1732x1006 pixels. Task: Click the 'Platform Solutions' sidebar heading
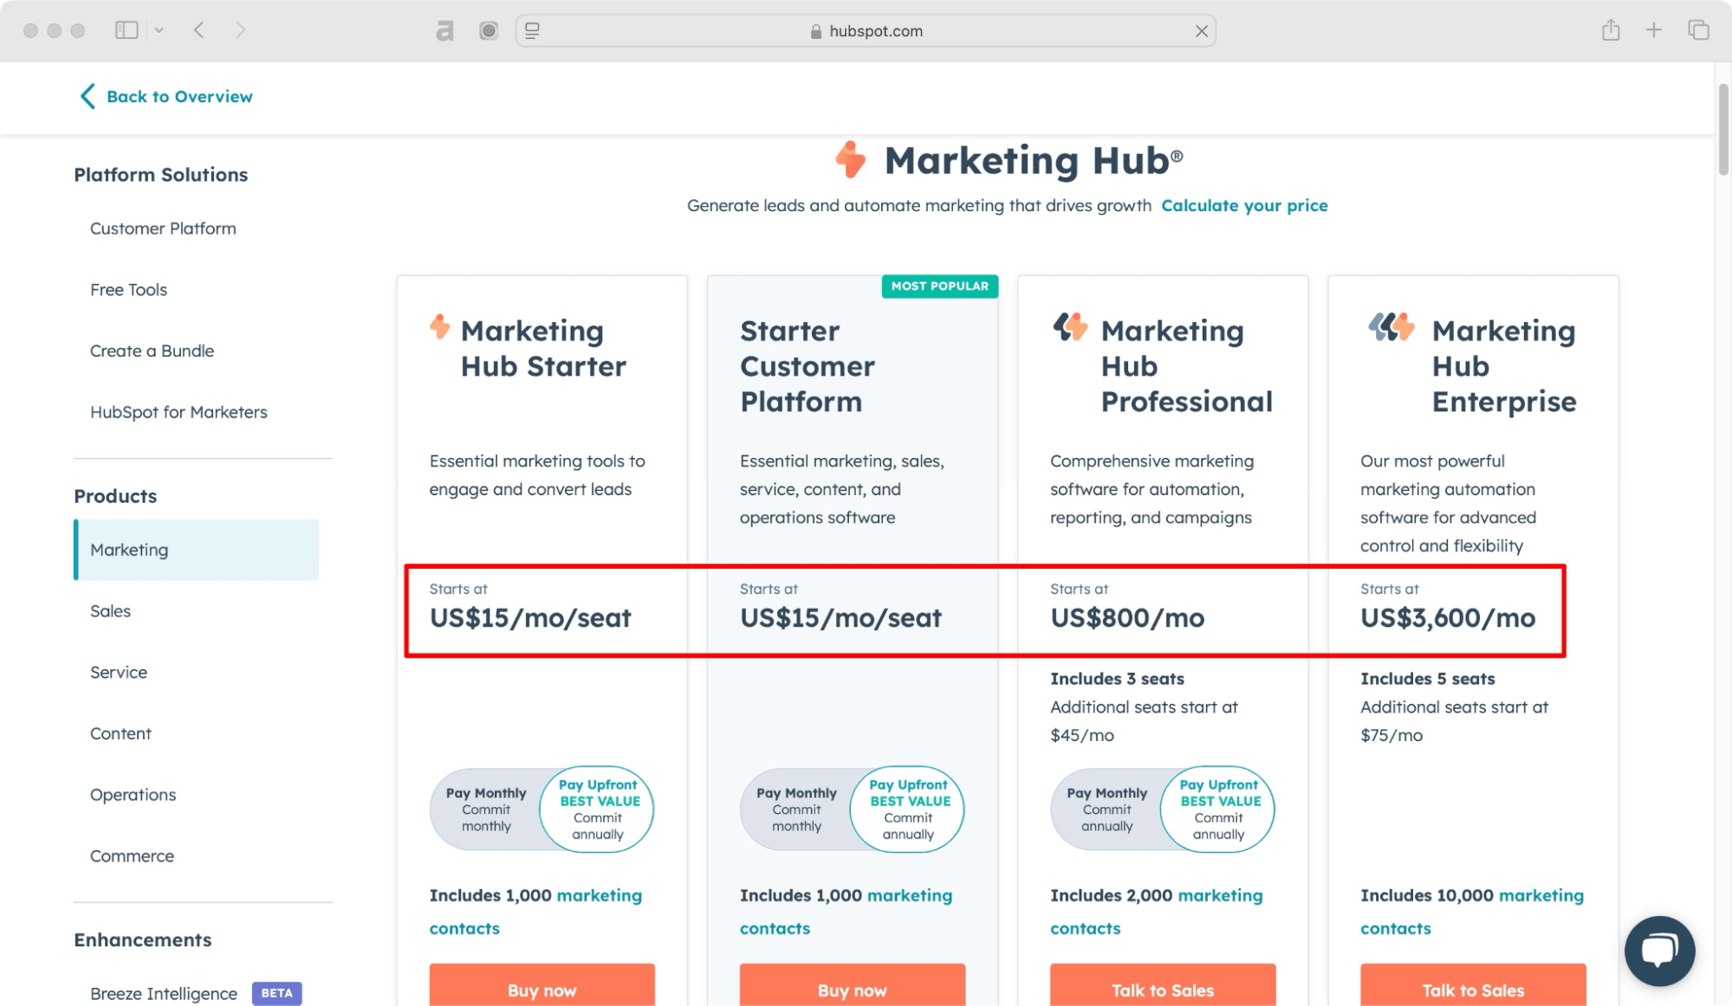click(160, 175)
